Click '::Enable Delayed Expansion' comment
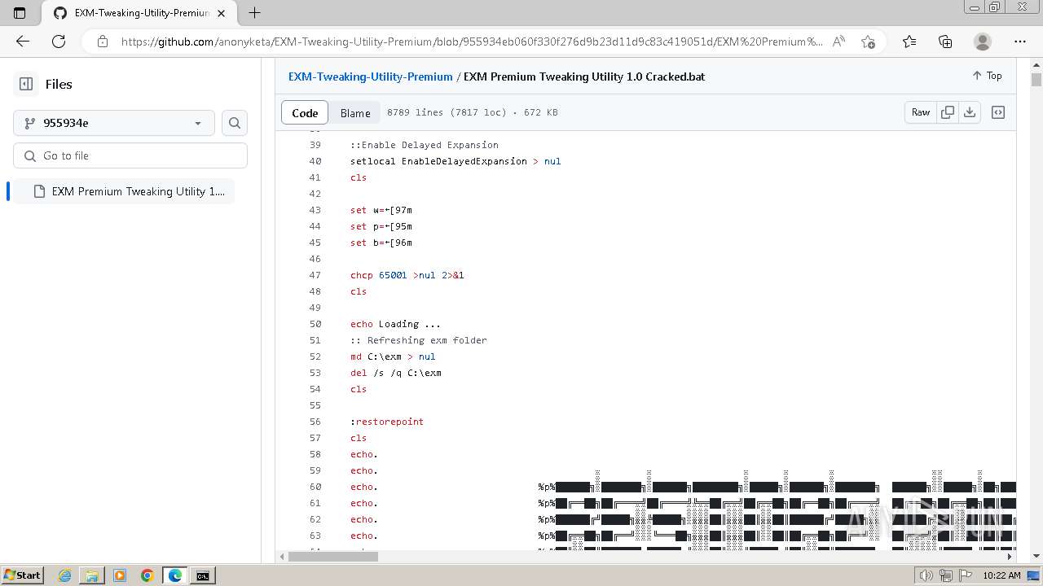The height and width of the screenshot is (586, 1043). point(425,145)
